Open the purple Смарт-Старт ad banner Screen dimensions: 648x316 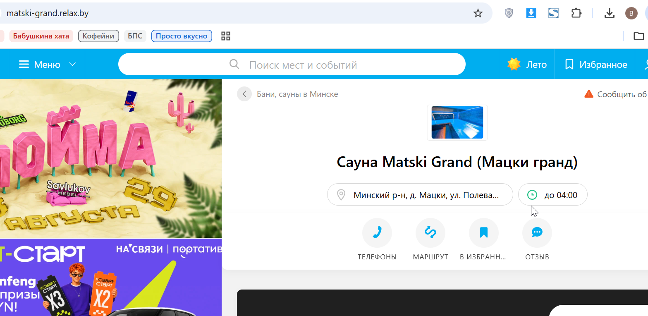(111, 278)
